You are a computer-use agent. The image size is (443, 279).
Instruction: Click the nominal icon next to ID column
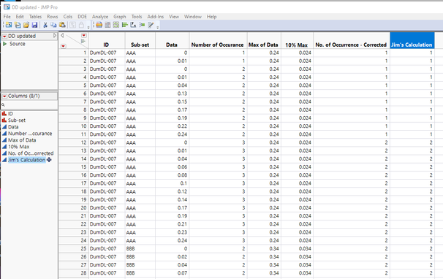(4, 113)
